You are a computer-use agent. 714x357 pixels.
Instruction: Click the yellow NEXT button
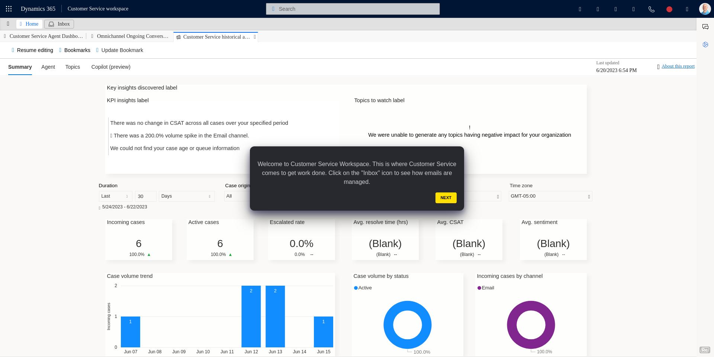pos(446,198)
